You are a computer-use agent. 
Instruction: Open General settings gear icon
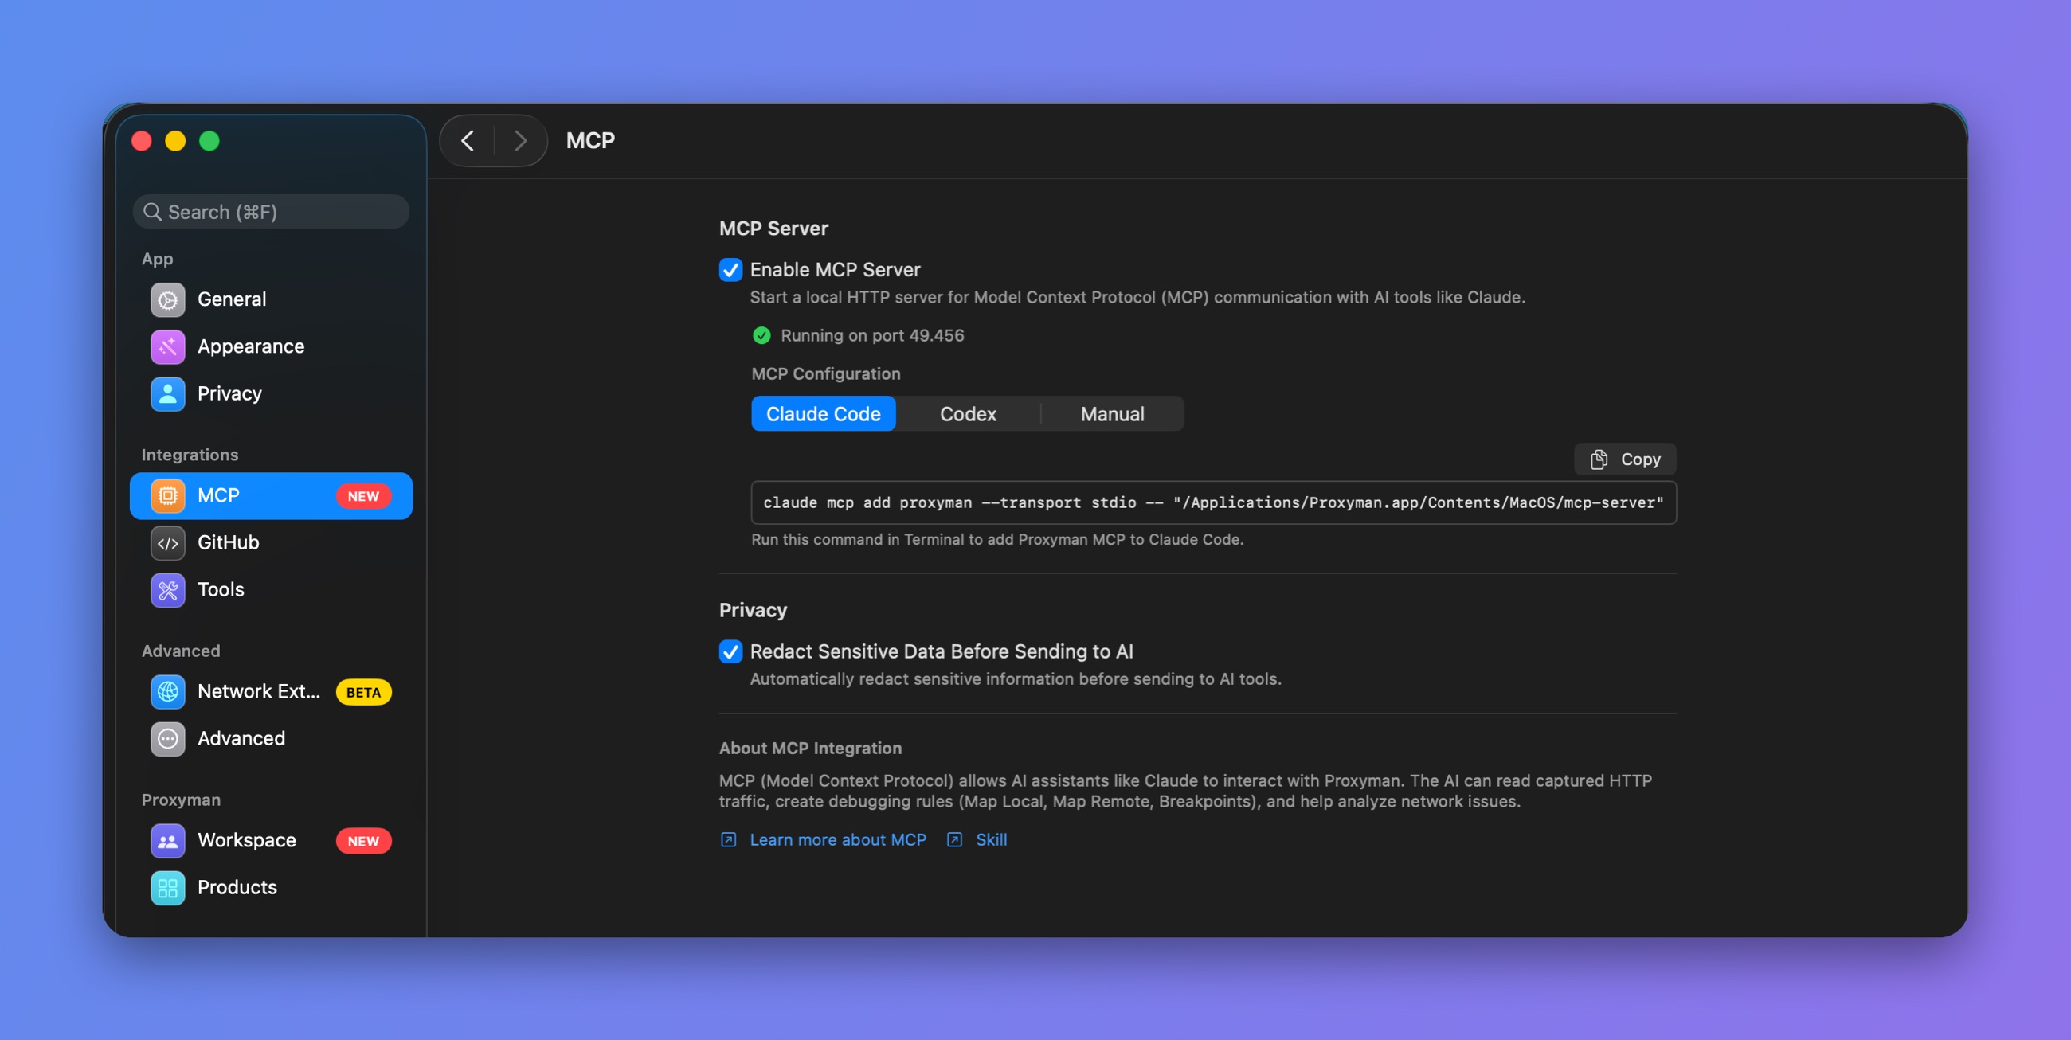(167, 299)
